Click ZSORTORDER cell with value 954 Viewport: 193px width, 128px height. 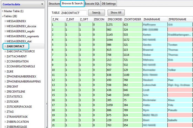pos(133,125)
